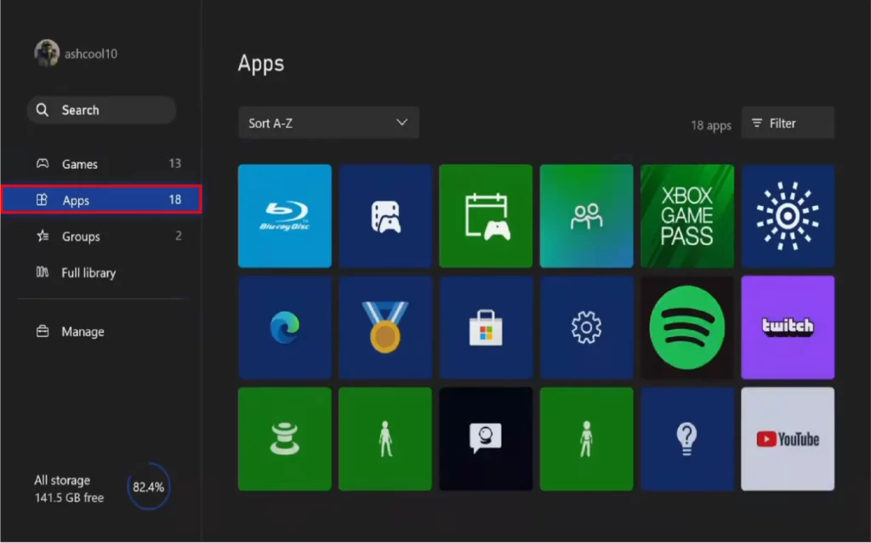Launch the Events calendar controller tile
871x543 pixels.
point(486,215)
